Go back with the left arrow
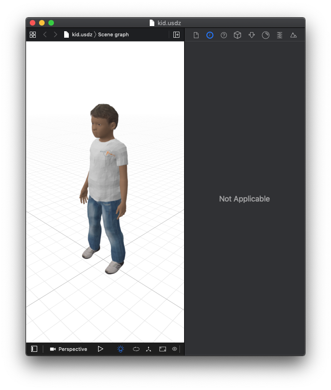 (45, 34)
